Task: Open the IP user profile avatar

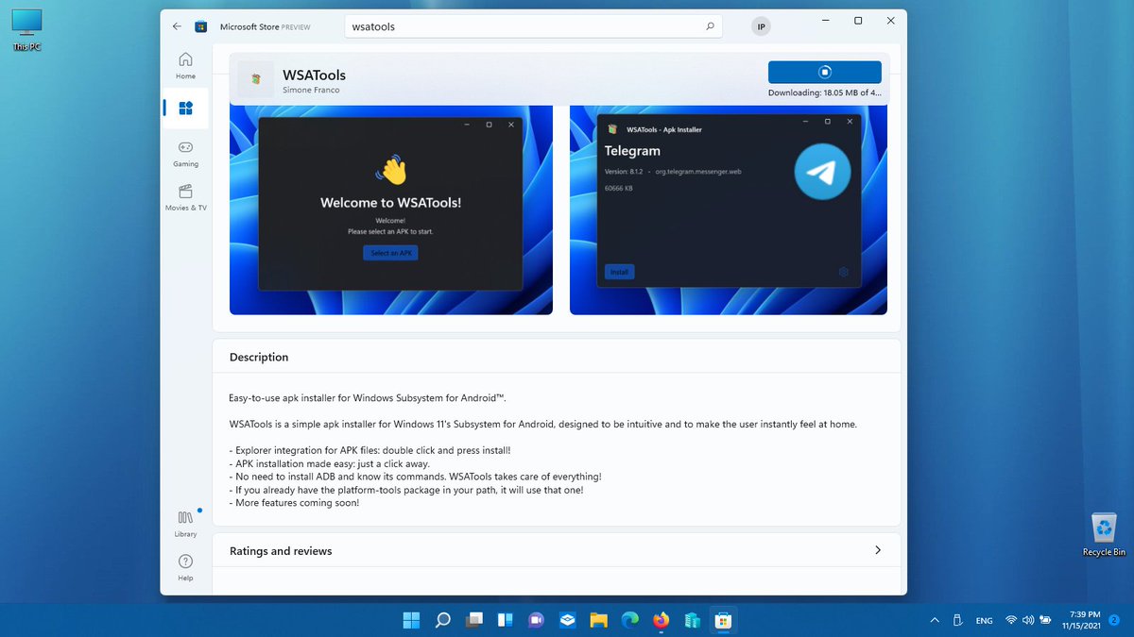Action: coord(762,26)
